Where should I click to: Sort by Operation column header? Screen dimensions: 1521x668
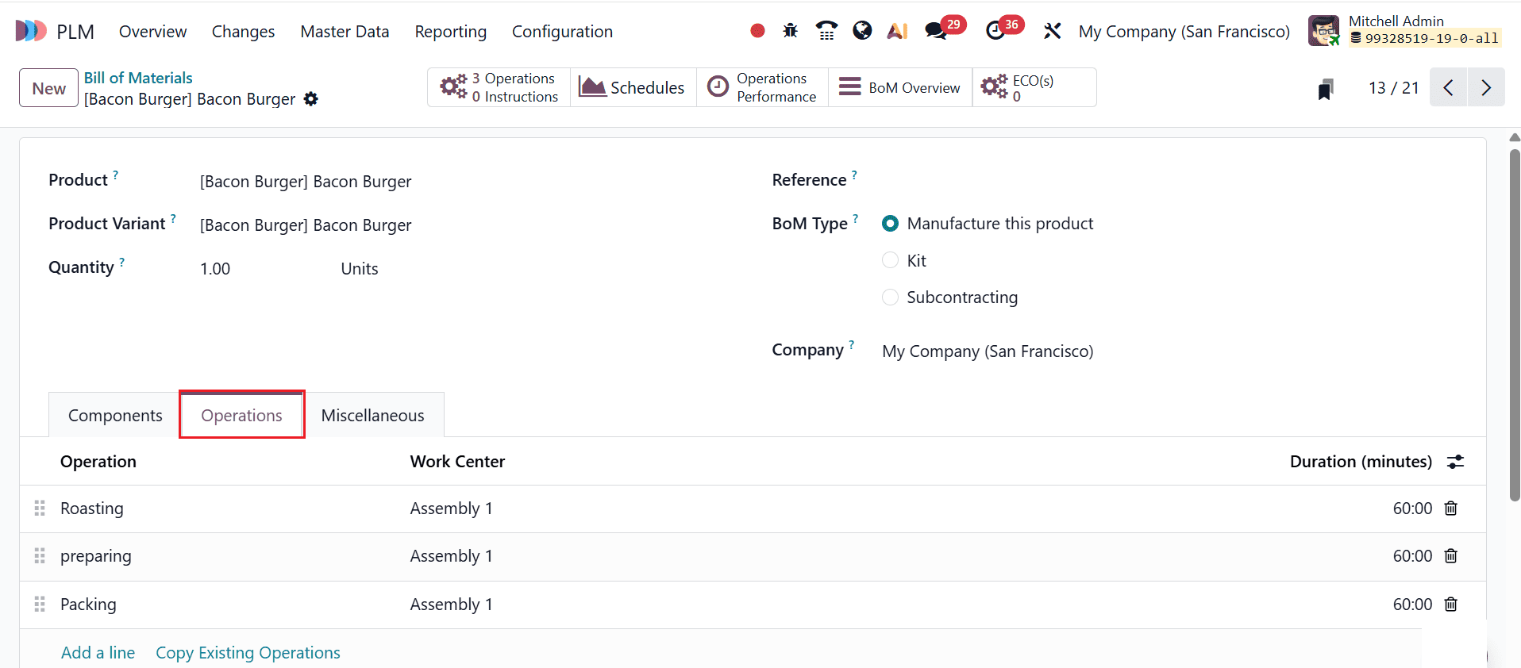[98, 462]
